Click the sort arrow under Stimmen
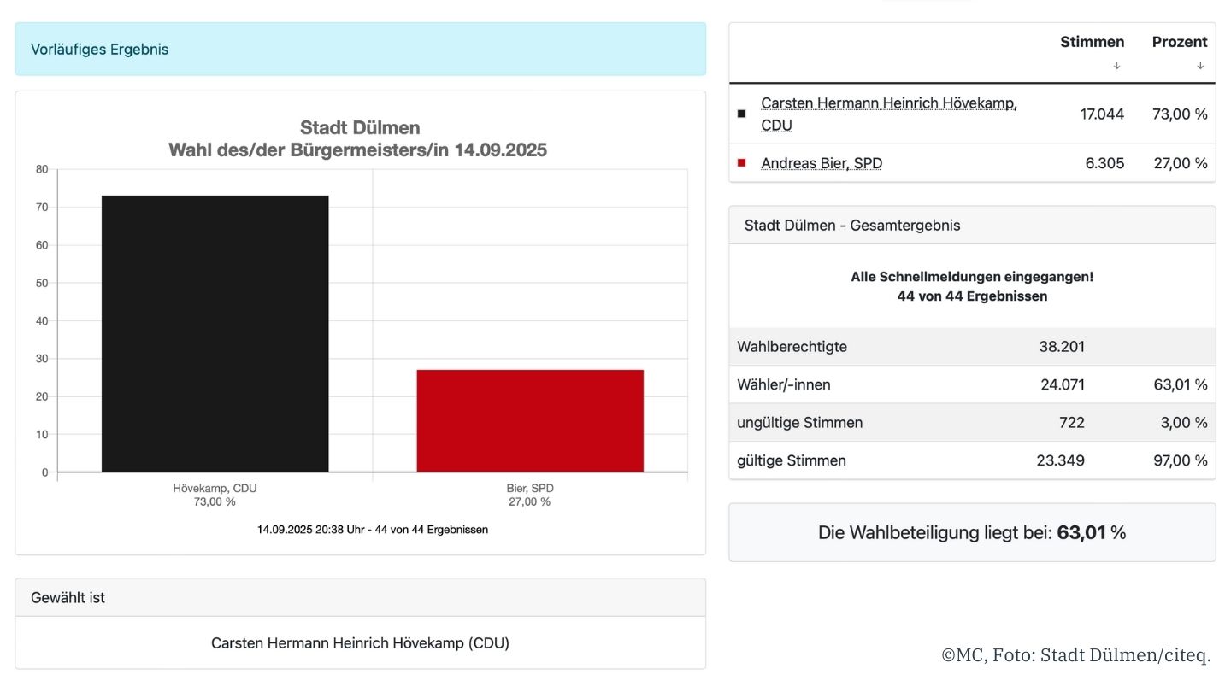The image size is (1231, 692). click(x=1116, y=66)
